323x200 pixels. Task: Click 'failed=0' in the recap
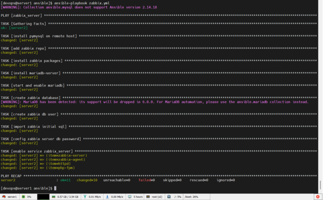coord(147,180)
